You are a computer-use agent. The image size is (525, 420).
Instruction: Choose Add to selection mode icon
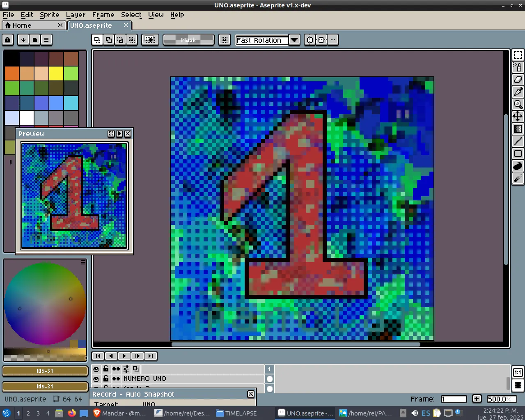coord(109,40)
